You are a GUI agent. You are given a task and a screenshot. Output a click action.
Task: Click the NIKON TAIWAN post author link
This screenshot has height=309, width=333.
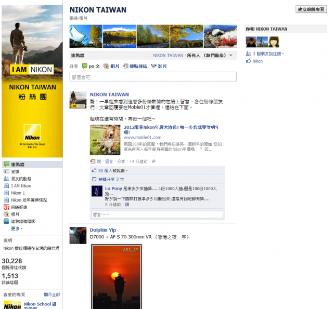109,95
